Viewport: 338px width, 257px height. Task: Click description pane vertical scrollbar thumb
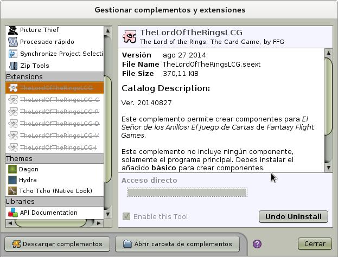(328, 97)
